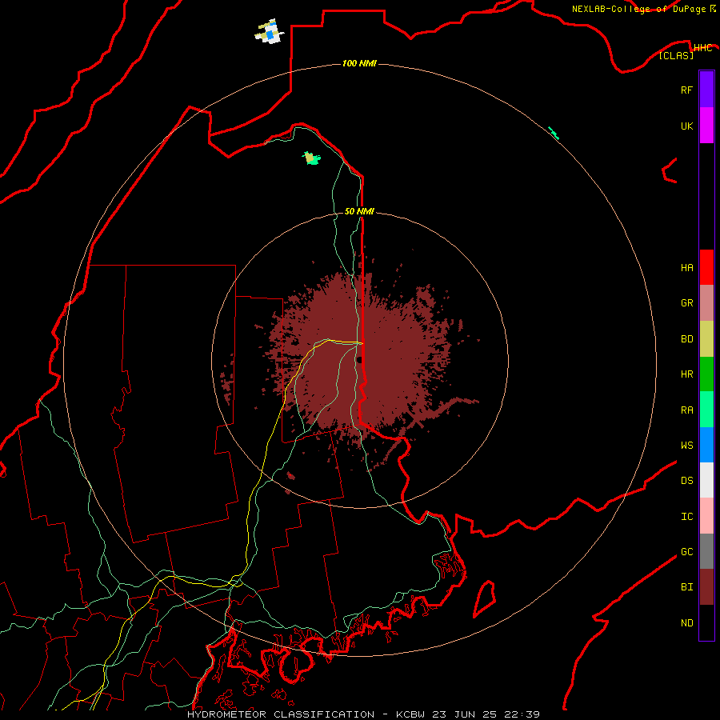Click the HR dark green legend swatch
The height and width of the screenshot is (720, 720).
tap(706, 374)
